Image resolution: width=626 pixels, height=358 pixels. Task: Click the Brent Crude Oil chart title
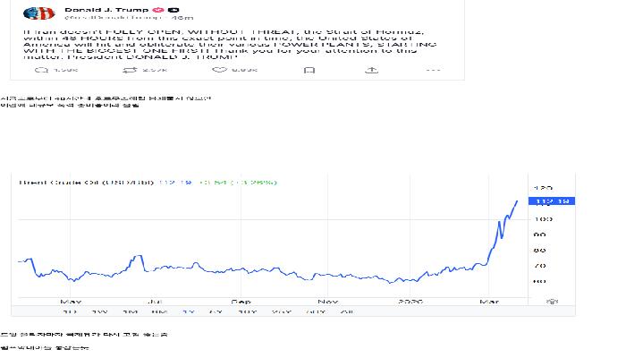pyautogui.click(x=85, y=183)
